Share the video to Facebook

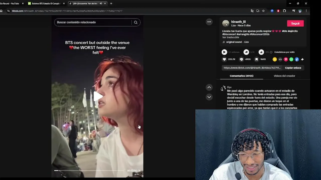(x=297, y=59)
